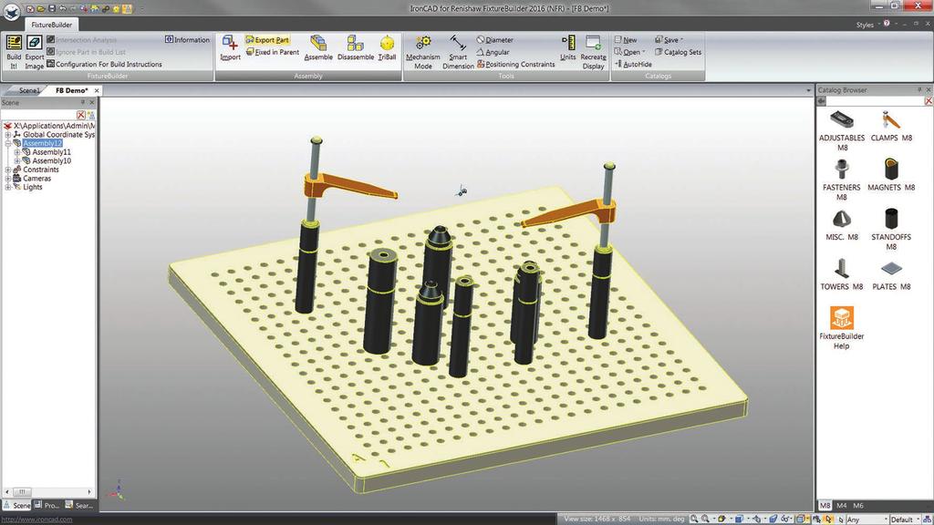Viewport: 934px width, 525px height.
Task: Open the MAGNETS M8 catalog
Action: pos(891,175)
